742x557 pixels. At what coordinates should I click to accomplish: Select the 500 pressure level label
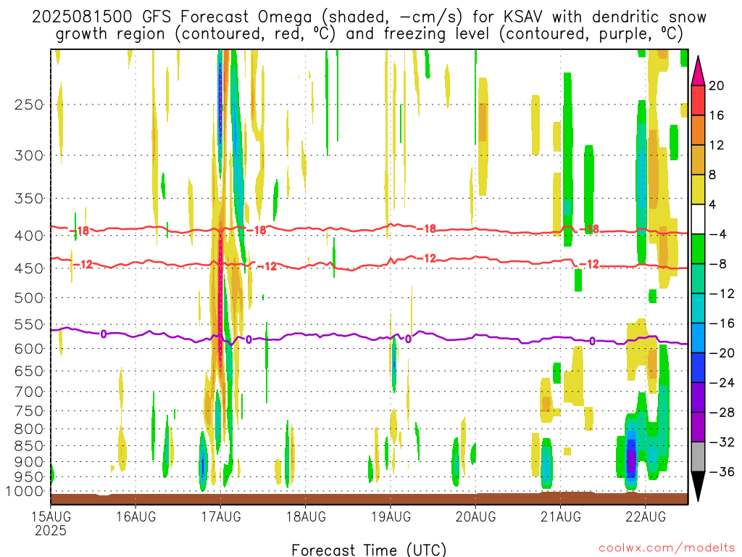pyautogui.click(x=29, y=298)
